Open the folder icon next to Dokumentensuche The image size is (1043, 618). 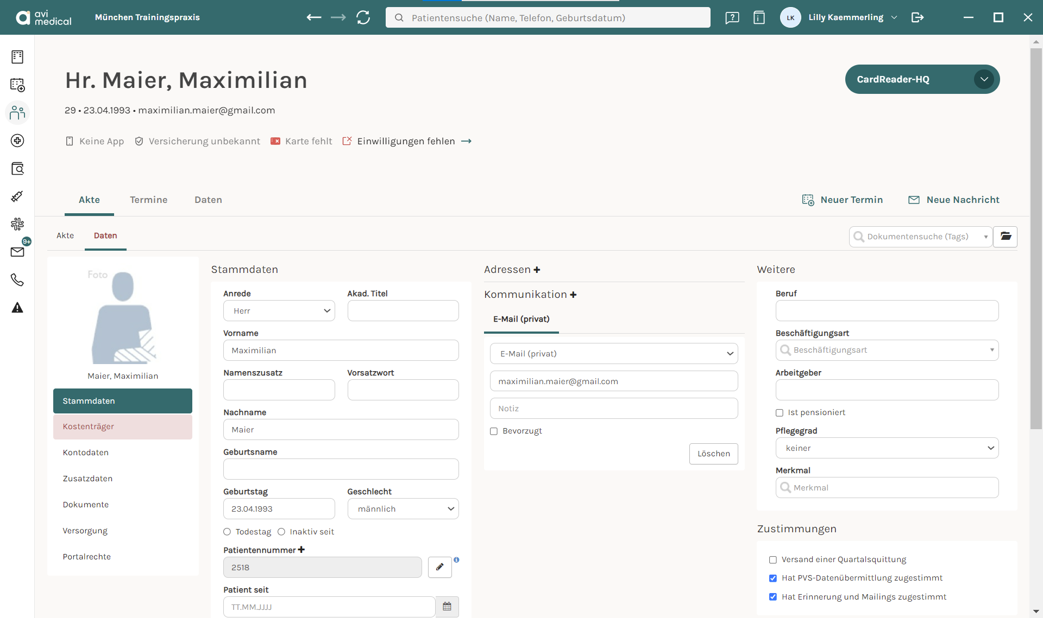[1006, 237]
